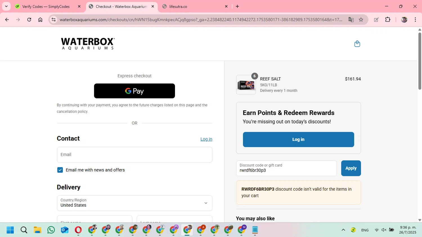This screenshot has height=237, width=422.
Task: Click the Reef Salt product thumbnail
Action: click(x=246, y=85)
